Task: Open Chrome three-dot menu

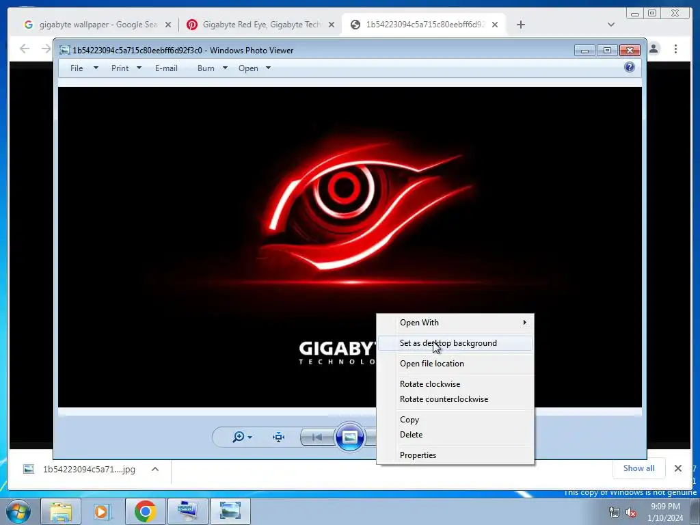Action: 675,49
